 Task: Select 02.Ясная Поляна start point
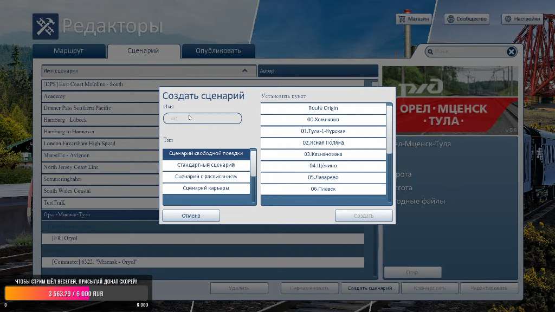point(323,143)
